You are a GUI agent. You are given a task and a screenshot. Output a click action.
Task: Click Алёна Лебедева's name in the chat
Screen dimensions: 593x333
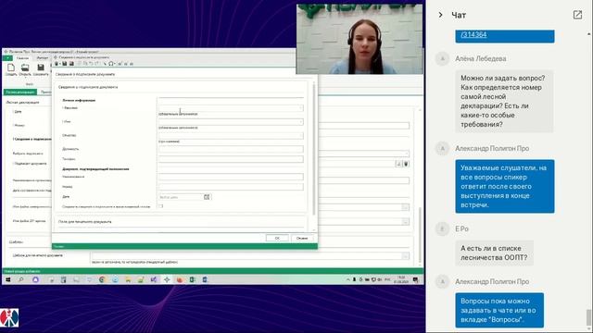coord(481,59)
